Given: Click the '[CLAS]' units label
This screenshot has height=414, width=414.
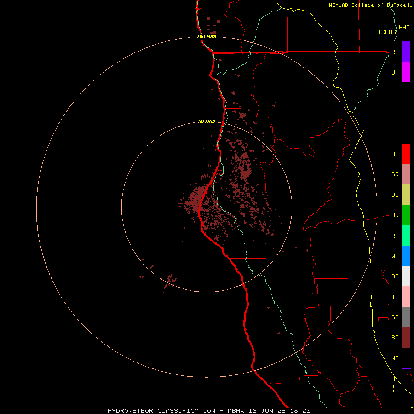Looking at the screenshot, I should click(389, 32).
